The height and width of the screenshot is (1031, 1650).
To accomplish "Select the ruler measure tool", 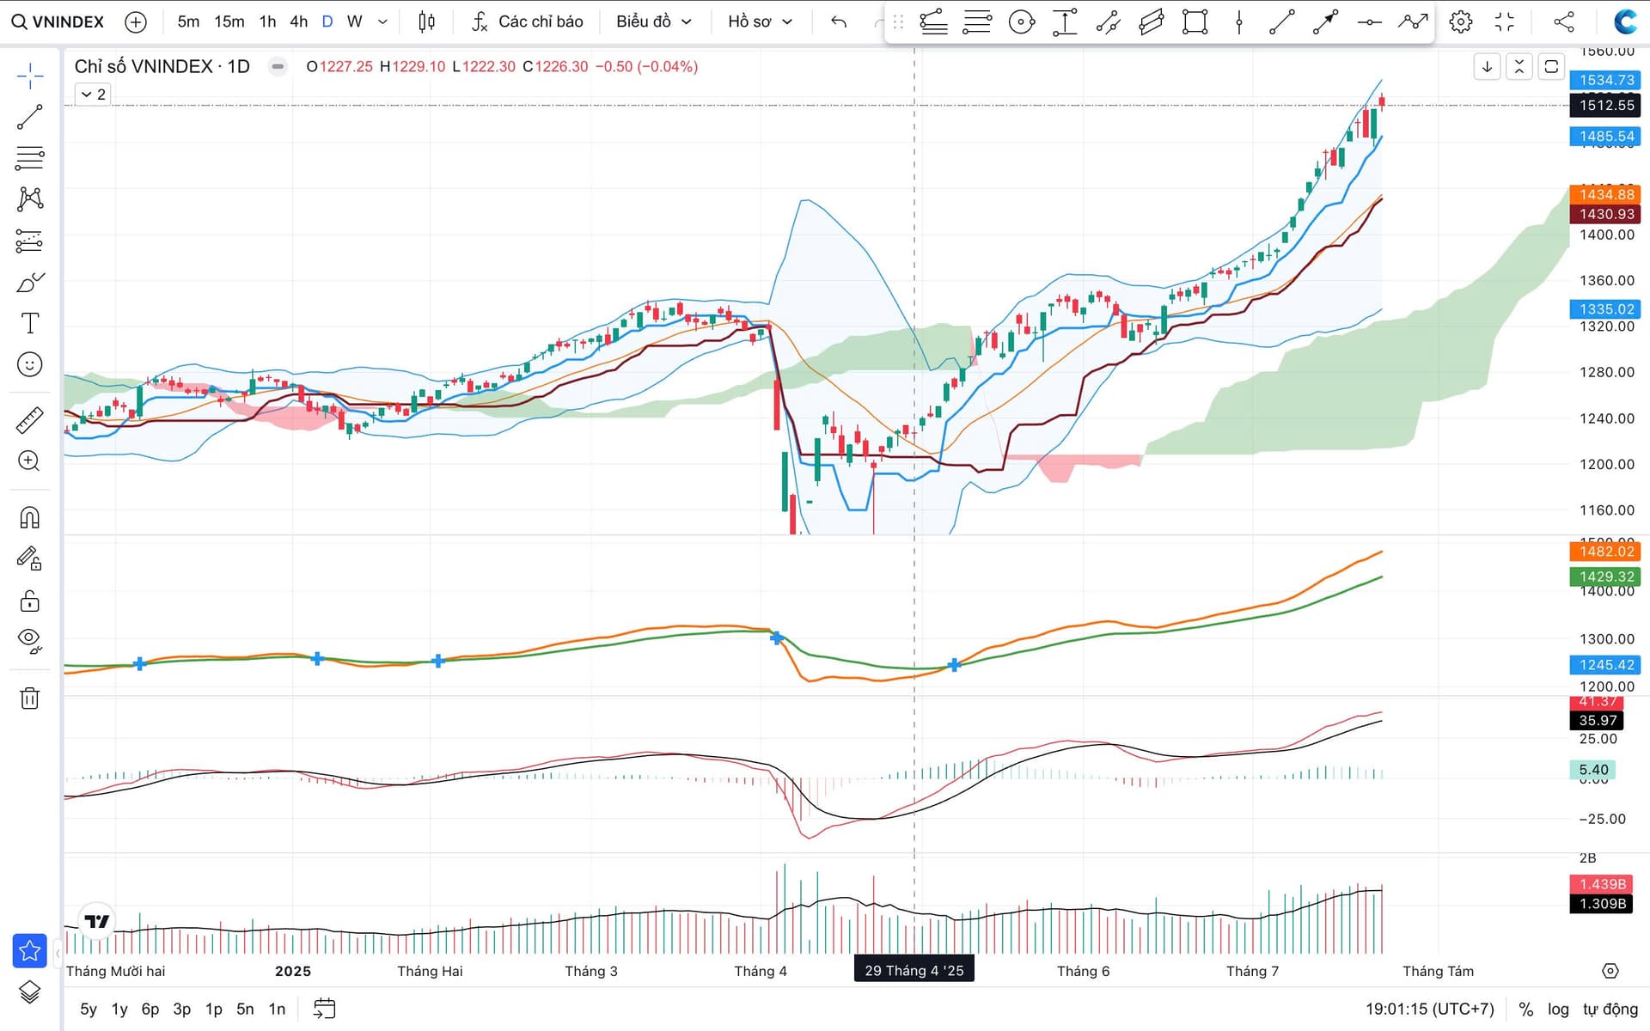I will [x=29, y=420].
